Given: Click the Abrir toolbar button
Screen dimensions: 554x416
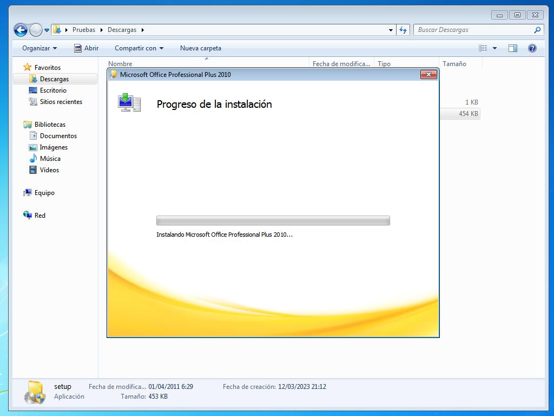Looking at the screenshot, I should click(86, 48).
